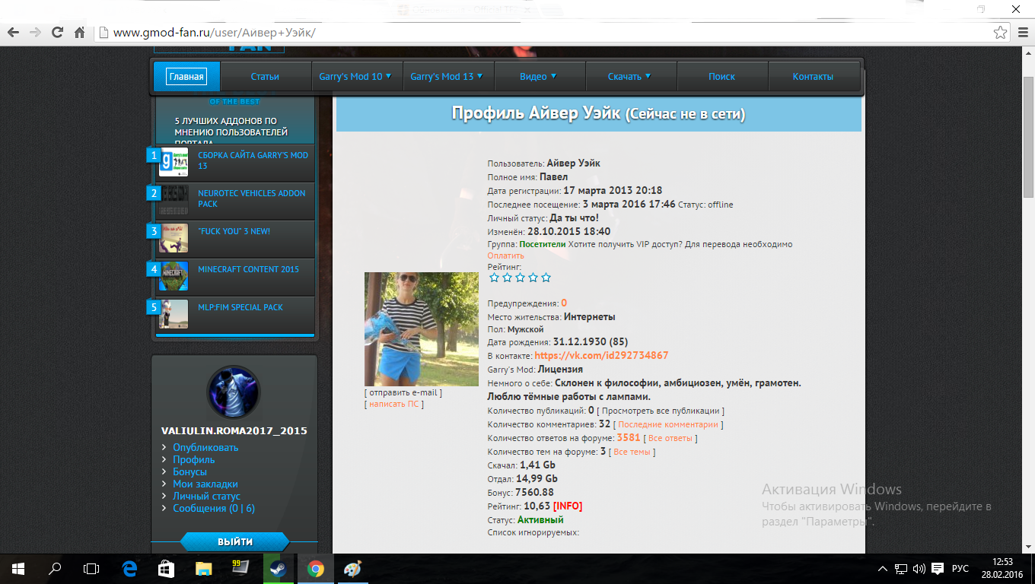Screen dimensions: 1035x584
Task: Click the Оплатить VIP link
Action: [505, 255]
